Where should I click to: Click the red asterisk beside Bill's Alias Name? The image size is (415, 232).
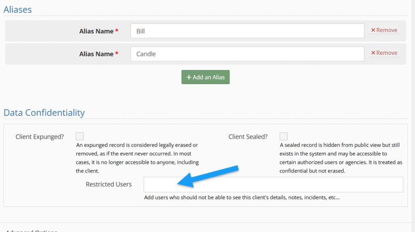click(x=117, y=31)
